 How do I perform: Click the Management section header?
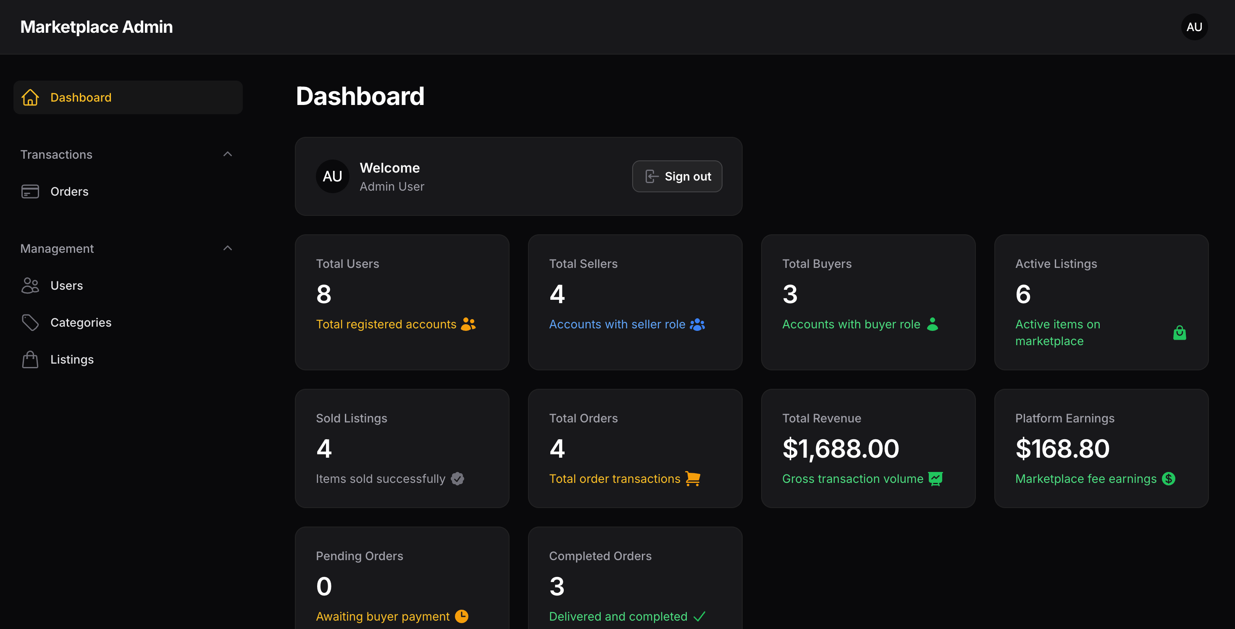click(128, 248)
